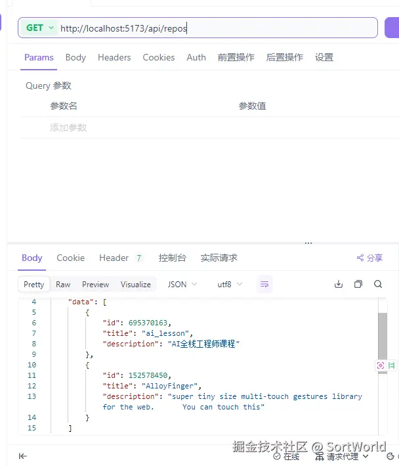
Task: Click the search response icon
Action: click(x=378, y=284)
